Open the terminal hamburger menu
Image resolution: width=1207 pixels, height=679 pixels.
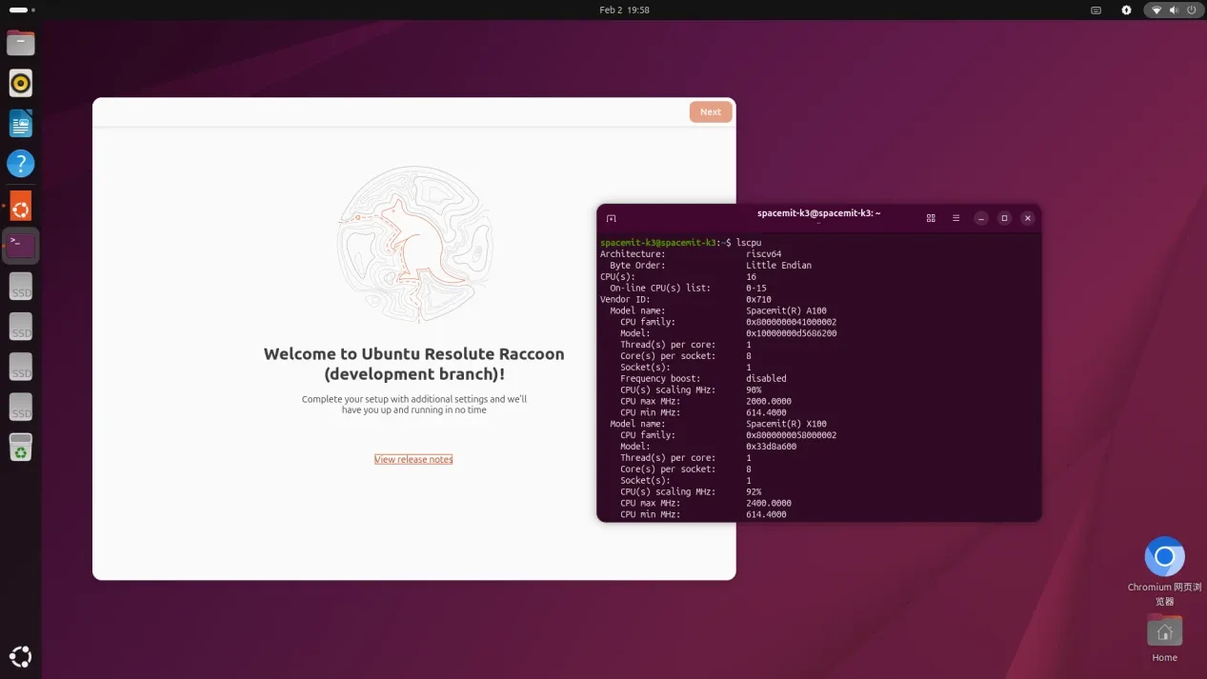pyautogui.click(x=956, y=218)
